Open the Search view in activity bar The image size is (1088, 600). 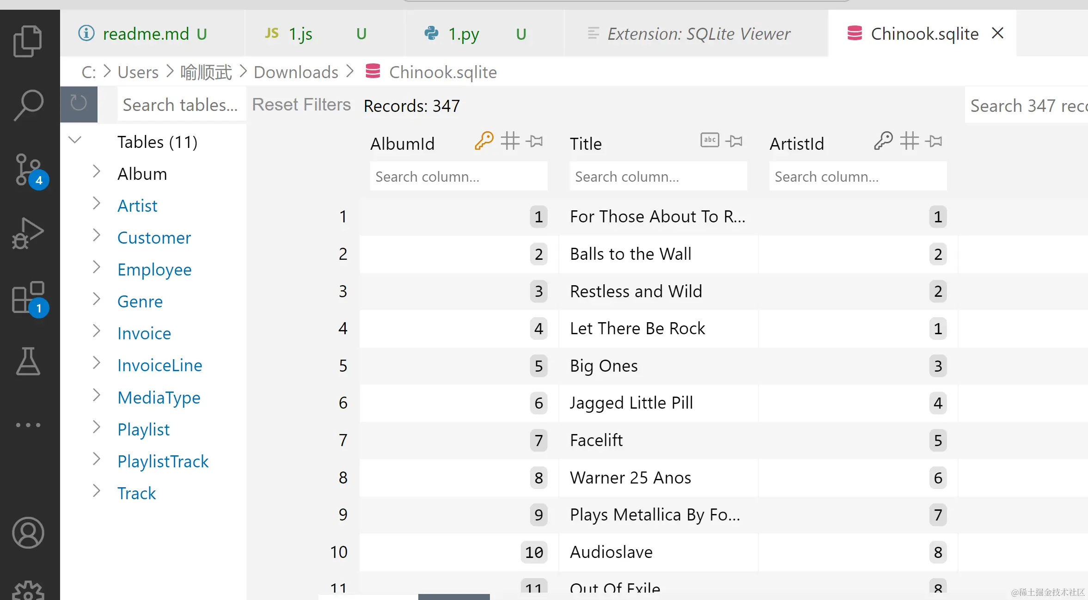pos(29,105)
